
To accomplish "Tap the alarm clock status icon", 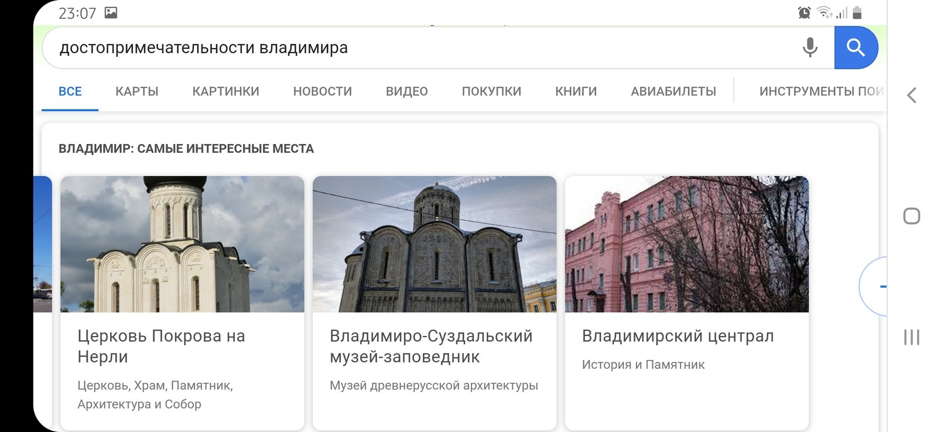I will pos(805,13).
